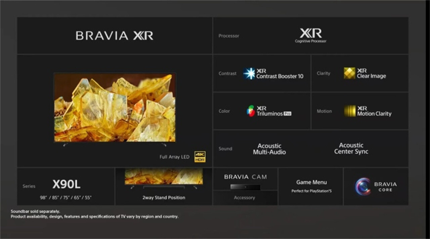Click the "Processor" label
The image size is (430, 239).
click(229, 36)
